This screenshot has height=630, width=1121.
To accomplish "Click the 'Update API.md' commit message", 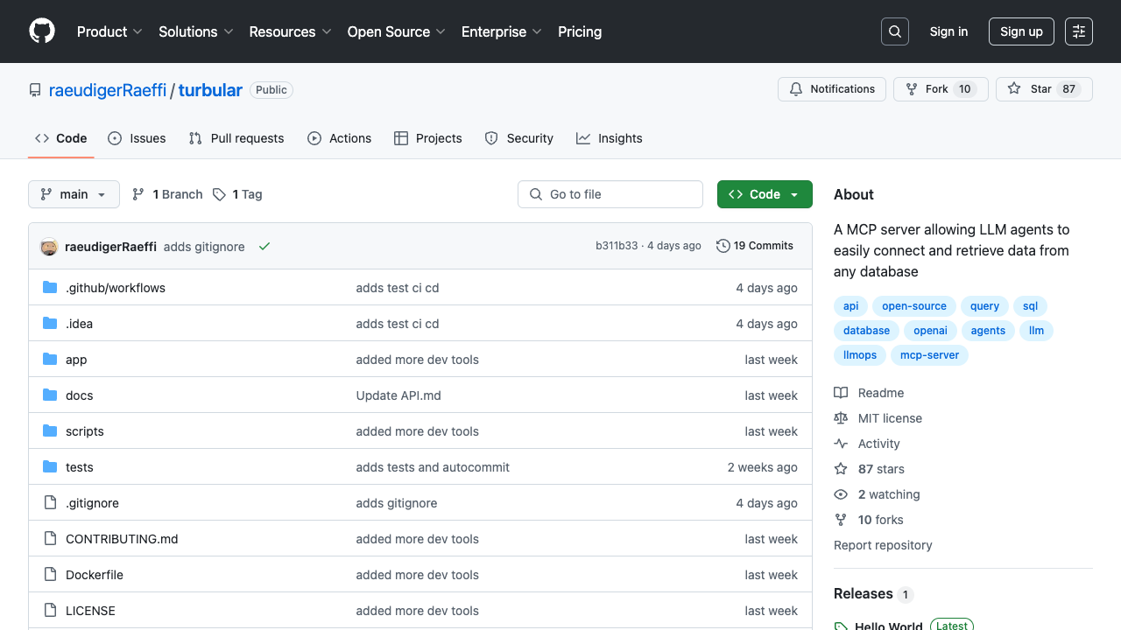I will pyautogui.click(x=398, y=395).
